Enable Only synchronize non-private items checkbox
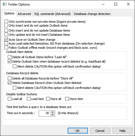135x136 pixels. click(x=6, y=22)
